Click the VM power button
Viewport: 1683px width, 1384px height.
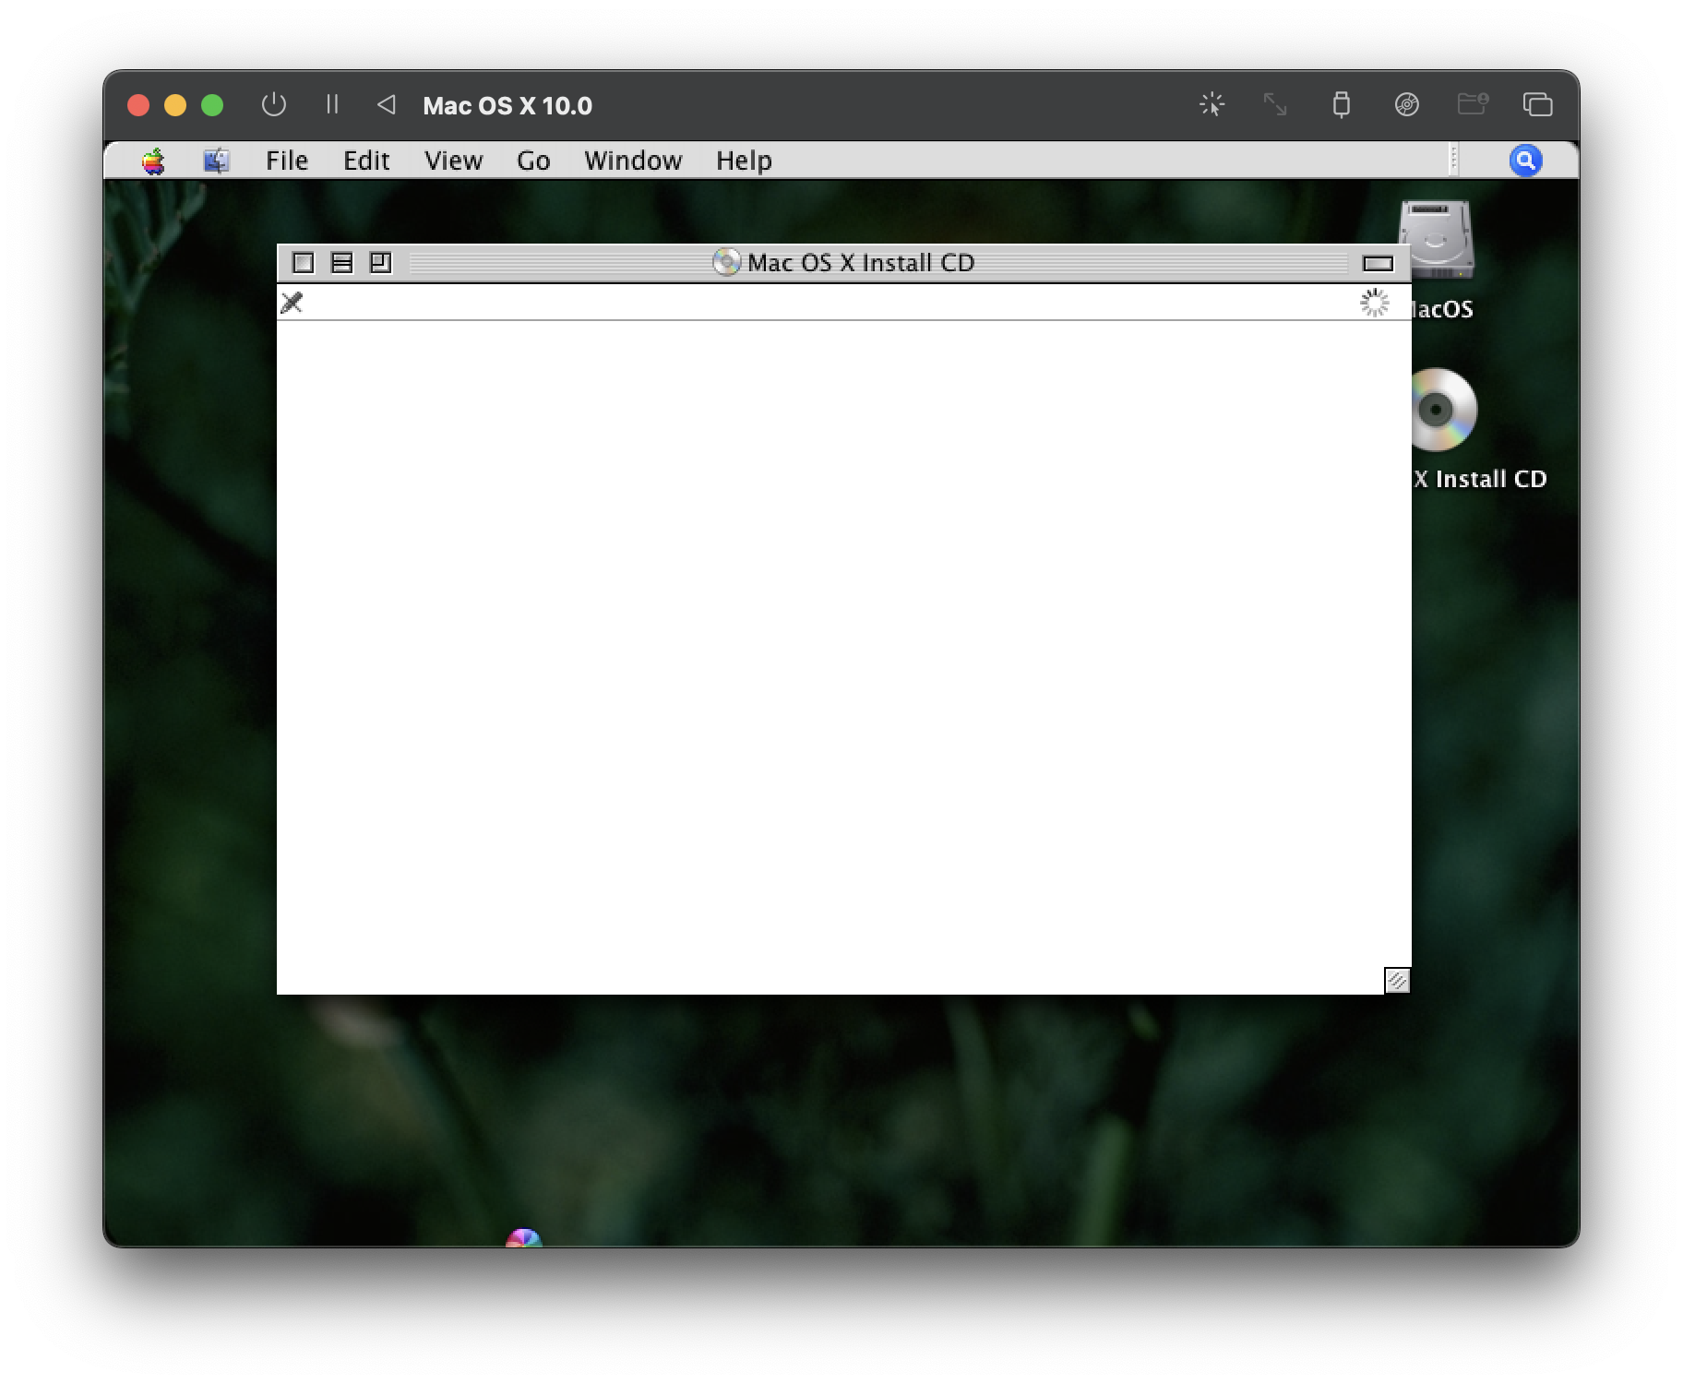[x=273, y=105]
